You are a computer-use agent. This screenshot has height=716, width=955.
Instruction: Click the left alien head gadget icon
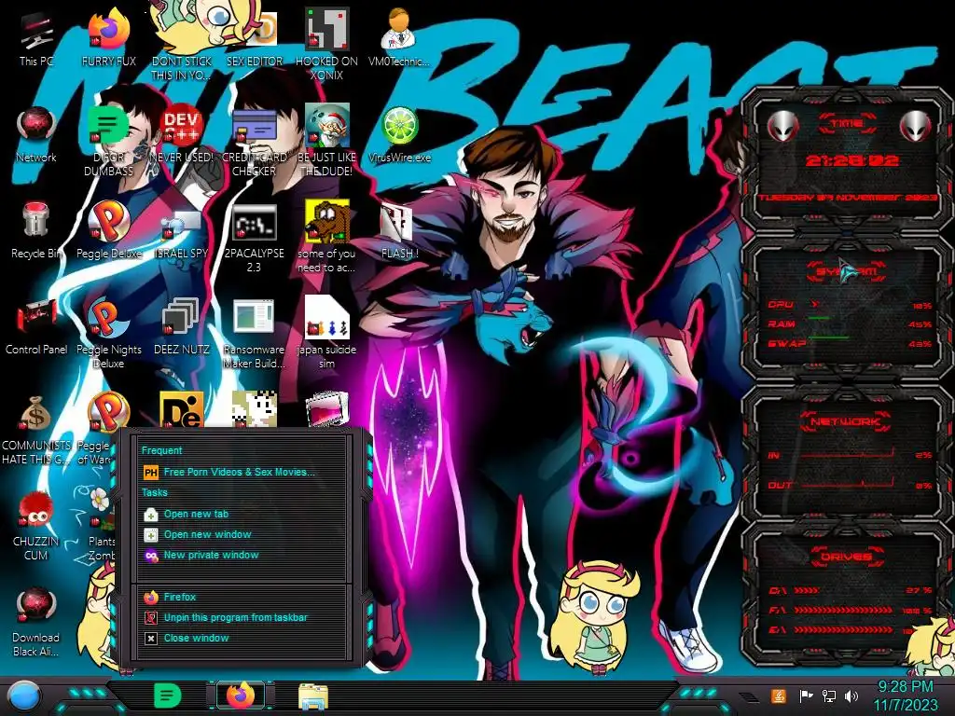tap(782, 127)
